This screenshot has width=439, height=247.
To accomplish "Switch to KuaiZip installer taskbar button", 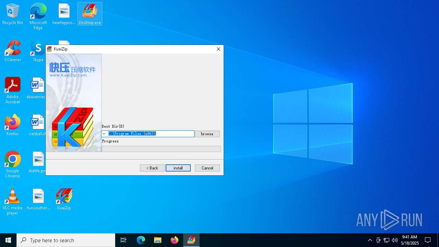I will (x=191, y=240).
